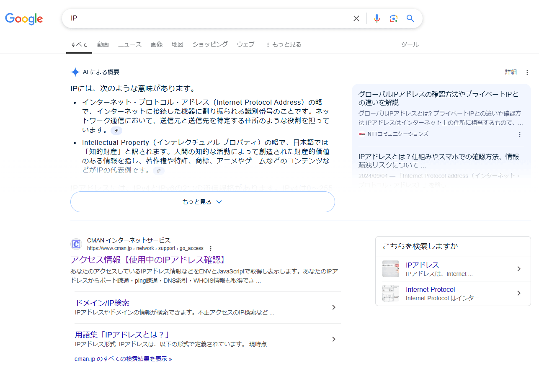The width and height of the screenshot is (539, 376).
Task: Open NTT Communications card three-dot menu
Action: pos(520,134)
